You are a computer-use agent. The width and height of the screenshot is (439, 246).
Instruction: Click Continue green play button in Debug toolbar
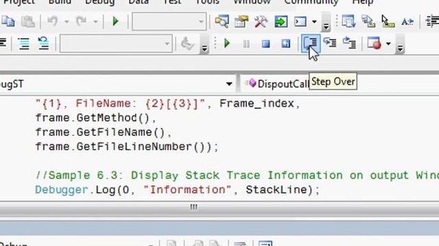point(227,44)
